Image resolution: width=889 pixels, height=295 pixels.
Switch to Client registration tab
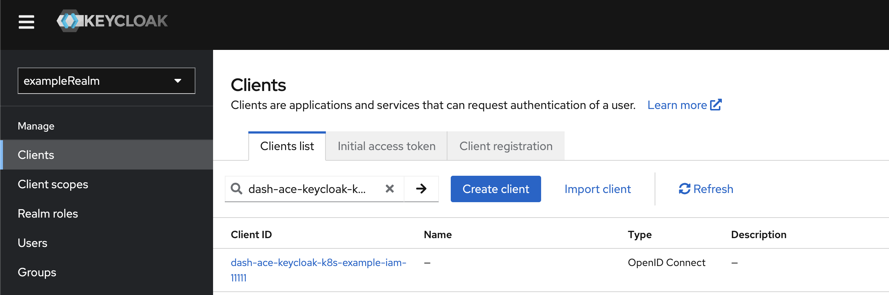point(506,146)
